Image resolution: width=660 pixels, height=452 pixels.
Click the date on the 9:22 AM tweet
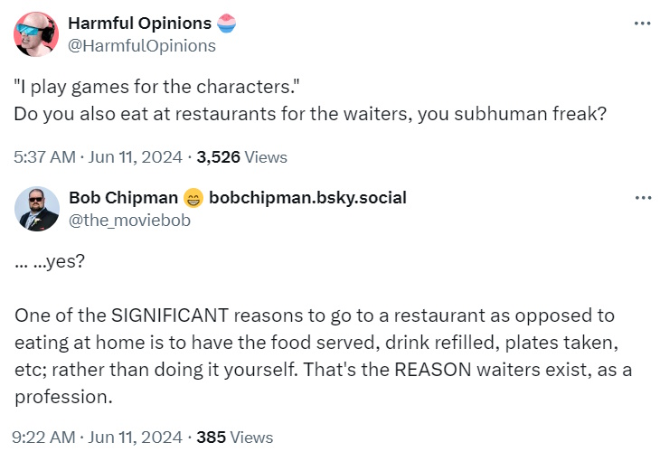136,438
